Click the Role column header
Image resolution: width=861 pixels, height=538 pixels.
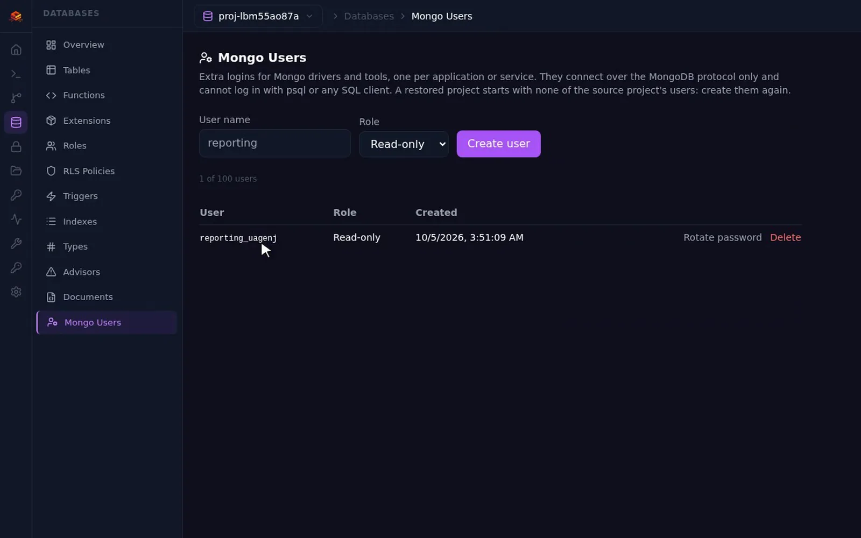pyautogui.click(x=345, y=213)
